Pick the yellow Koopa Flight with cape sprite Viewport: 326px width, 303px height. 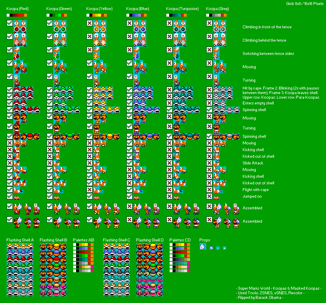(98, 190)
